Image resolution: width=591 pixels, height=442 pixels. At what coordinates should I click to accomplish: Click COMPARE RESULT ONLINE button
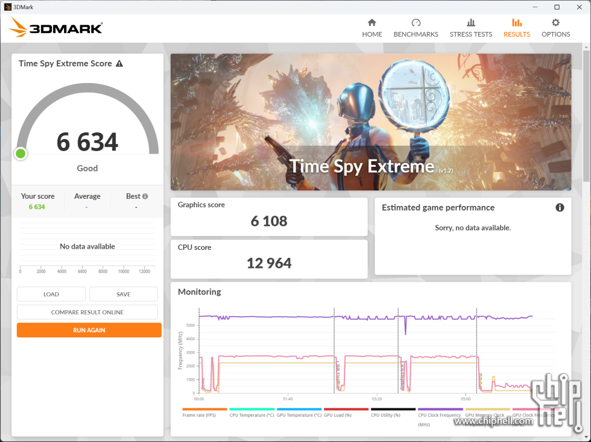[87, 312]
